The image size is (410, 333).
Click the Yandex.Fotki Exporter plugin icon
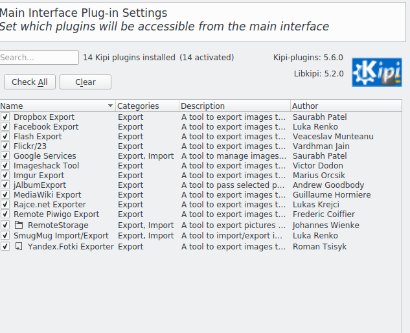[19, 247]
